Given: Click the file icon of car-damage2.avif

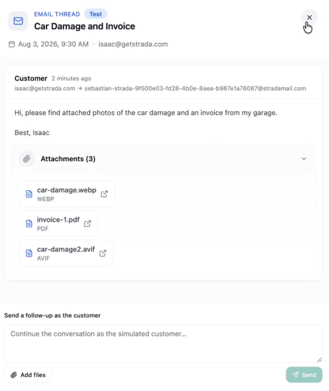Looking at the screenshot, I should pyautogui.click(x=29, y=253).
